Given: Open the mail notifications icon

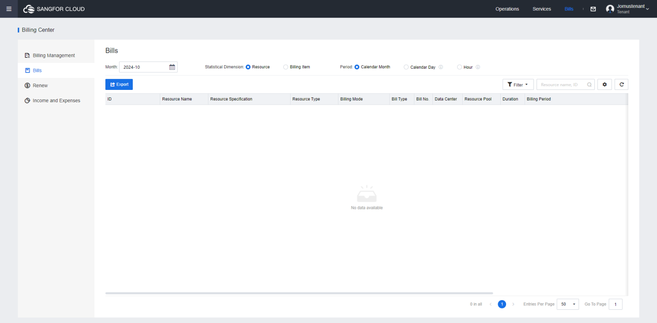Looking at the screenshot, I should (x=593, y=9).
